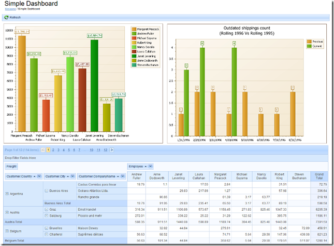Jump to page 11 in the pager
The width and height of the screenshot is (334, 246).
coord(98,150)
